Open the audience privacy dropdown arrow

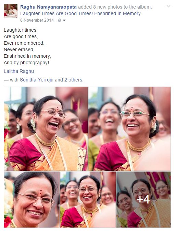coord(64,20)
